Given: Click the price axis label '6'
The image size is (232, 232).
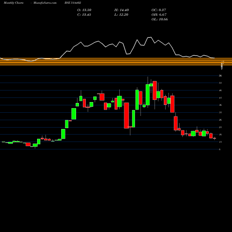Looking at the screenshot, I should pos(220,149).
